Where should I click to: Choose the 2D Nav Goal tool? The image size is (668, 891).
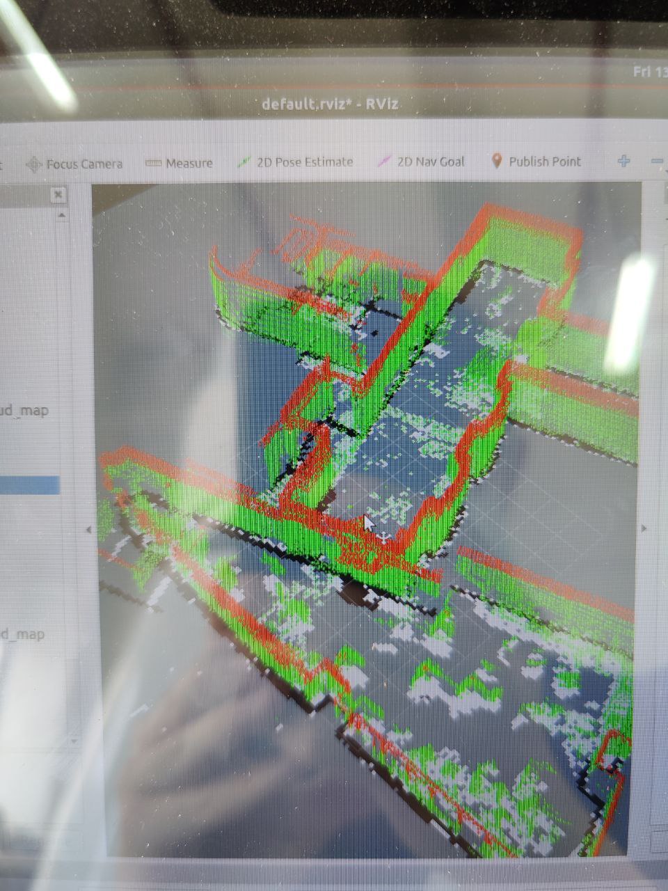(422, 161)
